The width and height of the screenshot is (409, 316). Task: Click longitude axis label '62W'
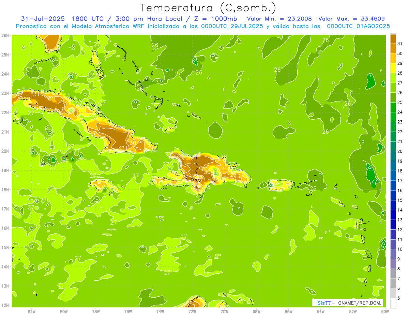pos(353,312)
